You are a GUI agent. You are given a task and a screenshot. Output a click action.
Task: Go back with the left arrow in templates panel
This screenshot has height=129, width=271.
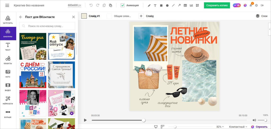21,17
